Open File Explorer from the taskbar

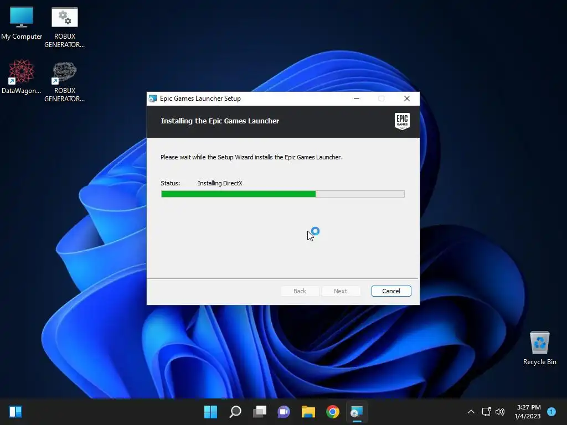coord(308,412)
